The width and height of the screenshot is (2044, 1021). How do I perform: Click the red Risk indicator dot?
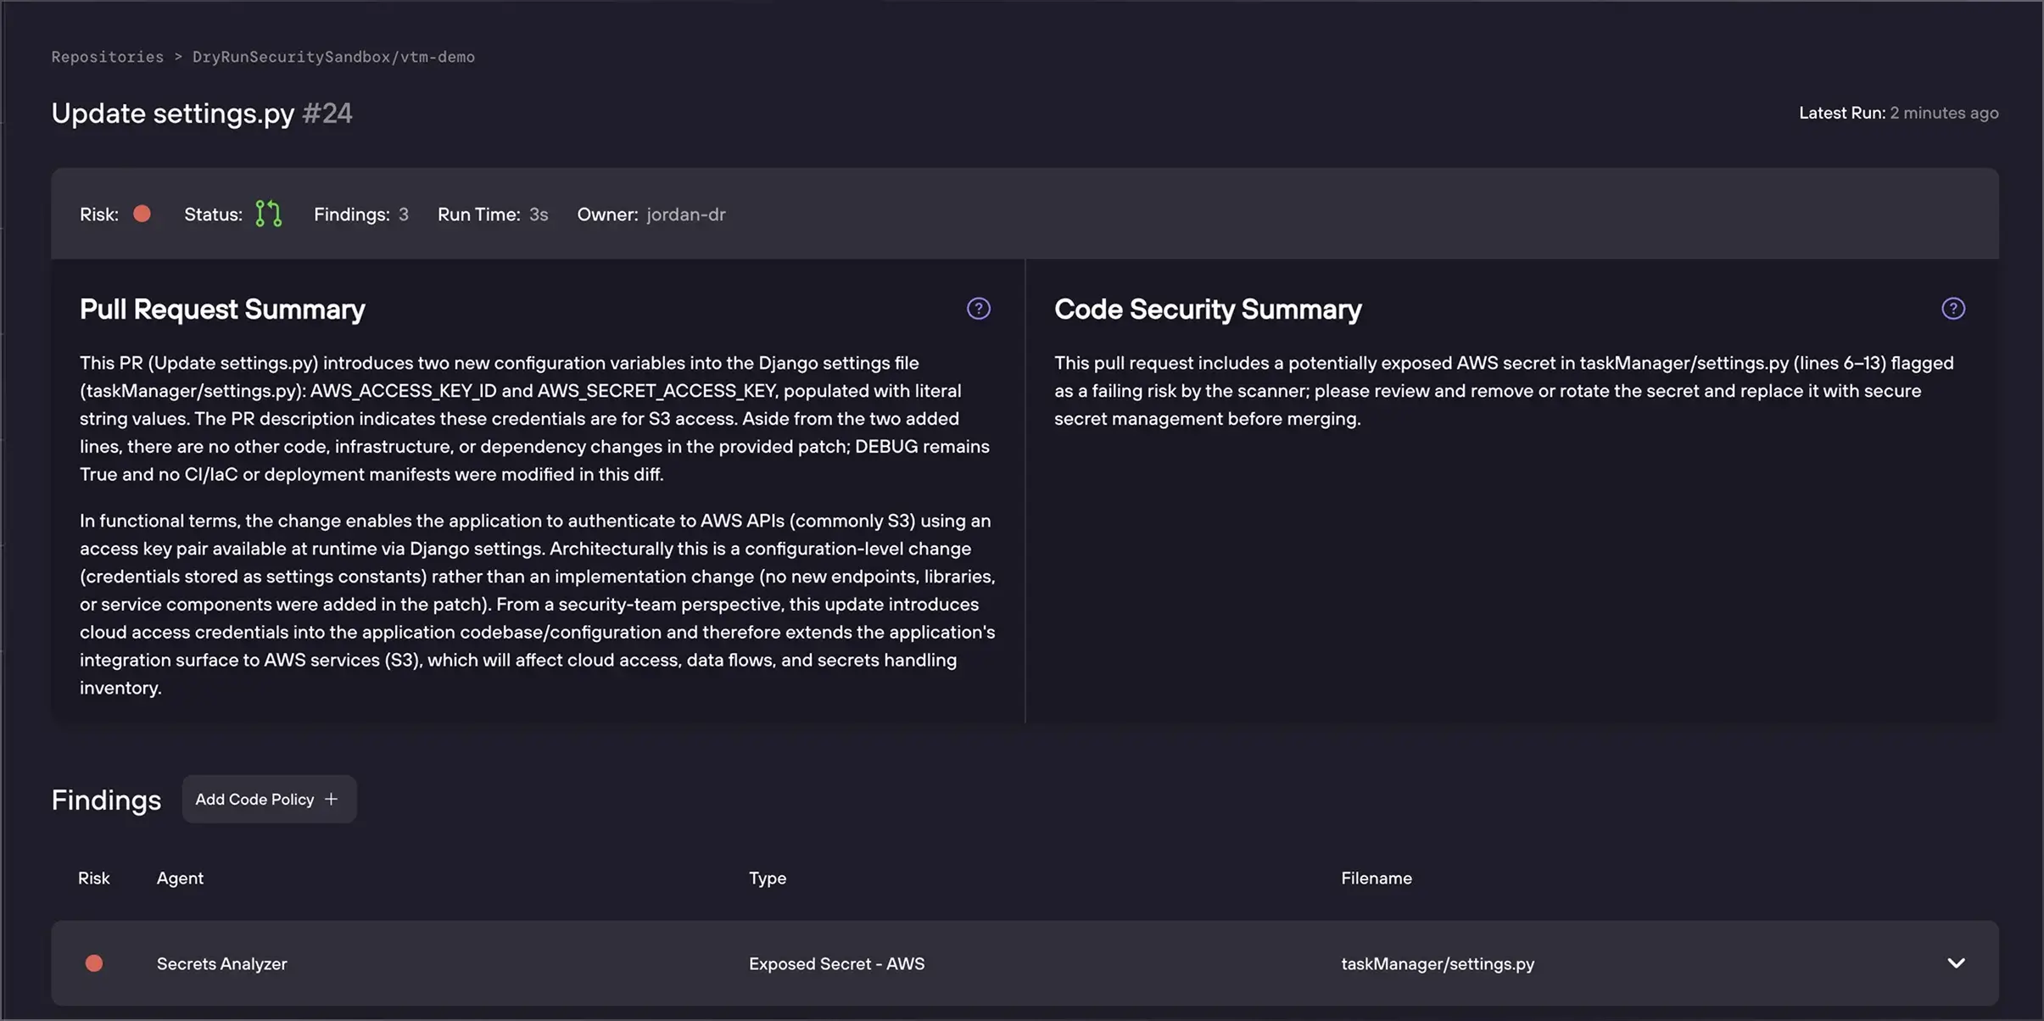coord(142,214)
